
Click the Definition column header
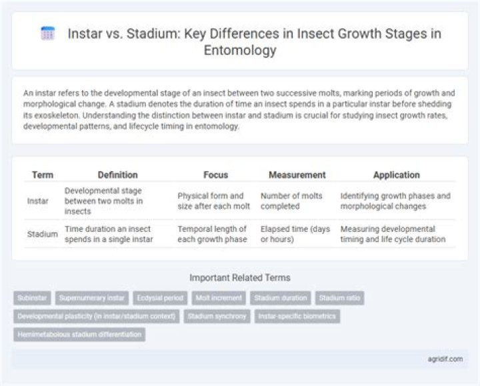(117, 175)
